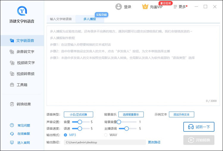Click the 试听一下 preview button

point(199,127)
